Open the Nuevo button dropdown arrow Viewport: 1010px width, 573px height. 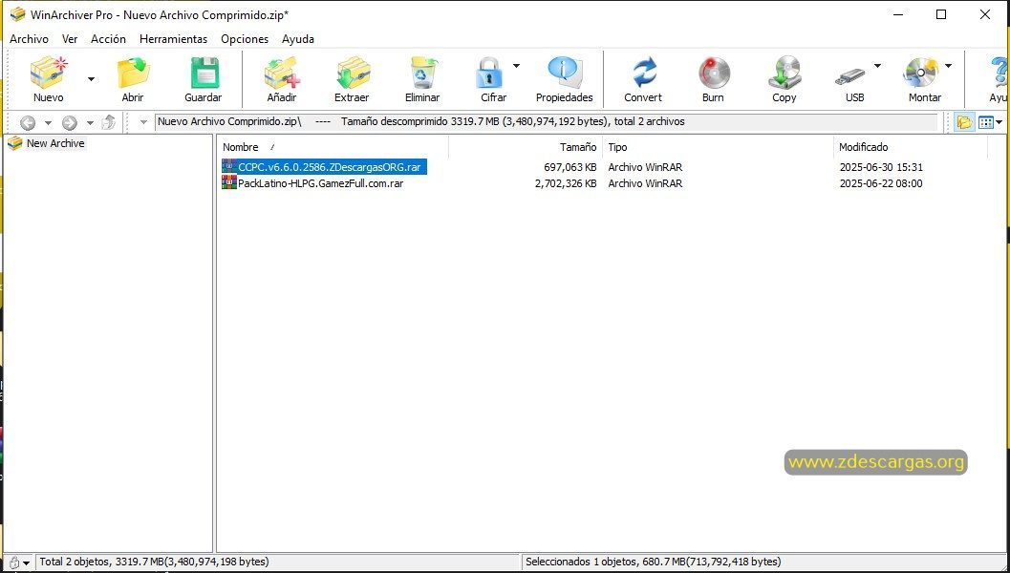pos(91,79)
